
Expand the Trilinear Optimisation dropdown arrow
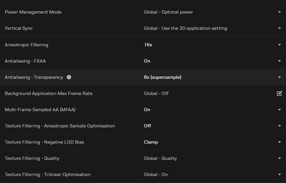279,174
